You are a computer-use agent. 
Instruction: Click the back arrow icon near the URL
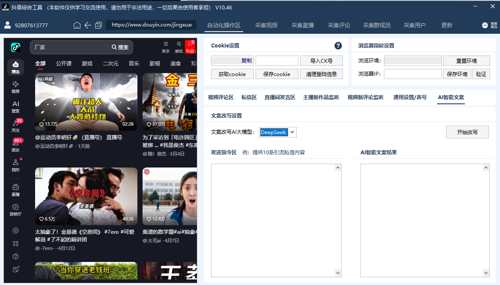coord(88,25)
